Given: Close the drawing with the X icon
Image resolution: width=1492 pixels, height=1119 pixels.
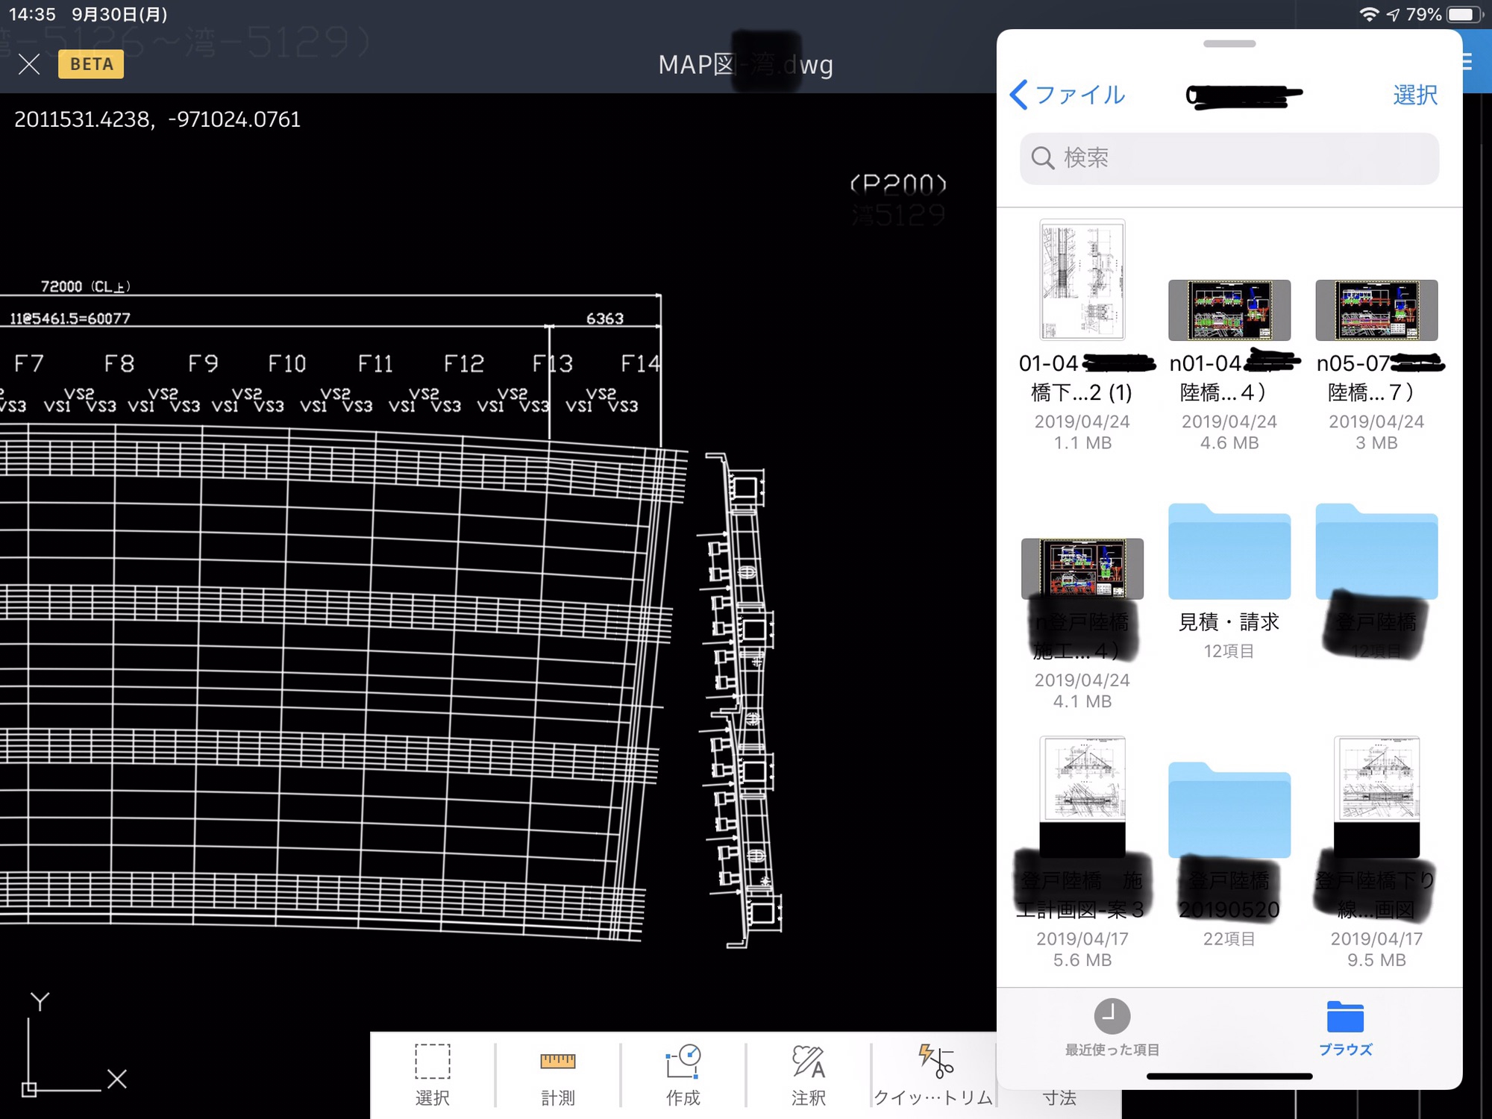Looking at the screenshot, I should [29, 64].
